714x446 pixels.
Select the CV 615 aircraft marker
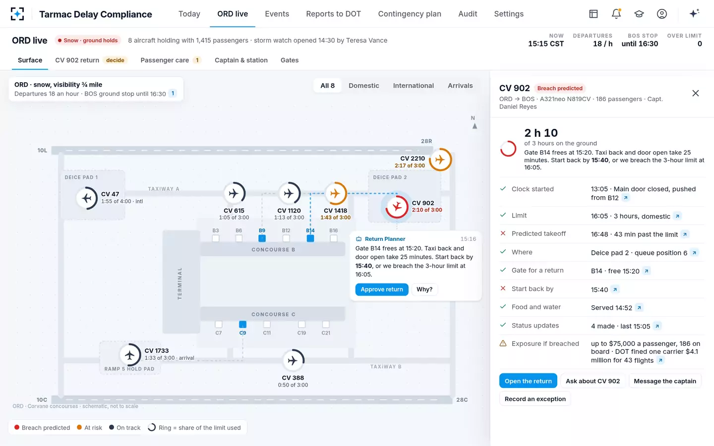(x=234, y=193)
